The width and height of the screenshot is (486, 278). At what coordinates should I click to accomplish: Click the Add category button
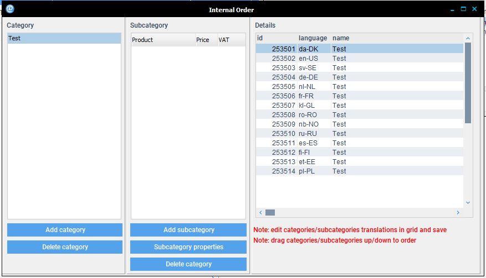tap(65, 230)
